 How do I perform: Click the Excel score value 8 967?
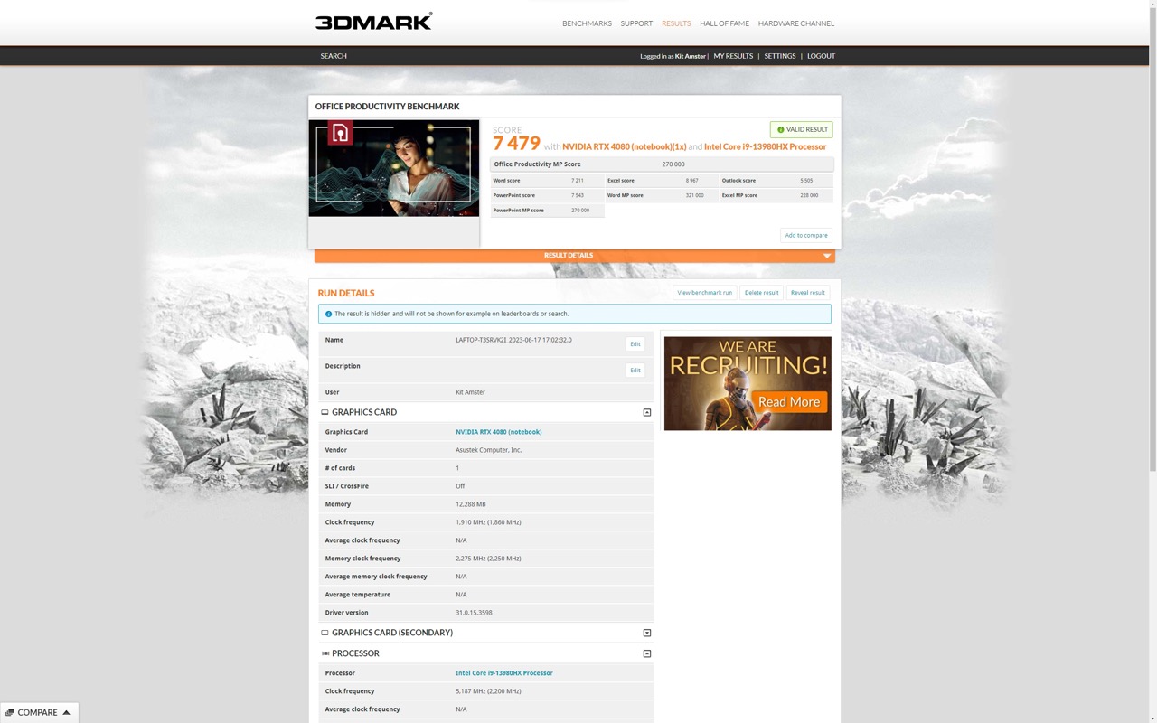tap(691, 181)
